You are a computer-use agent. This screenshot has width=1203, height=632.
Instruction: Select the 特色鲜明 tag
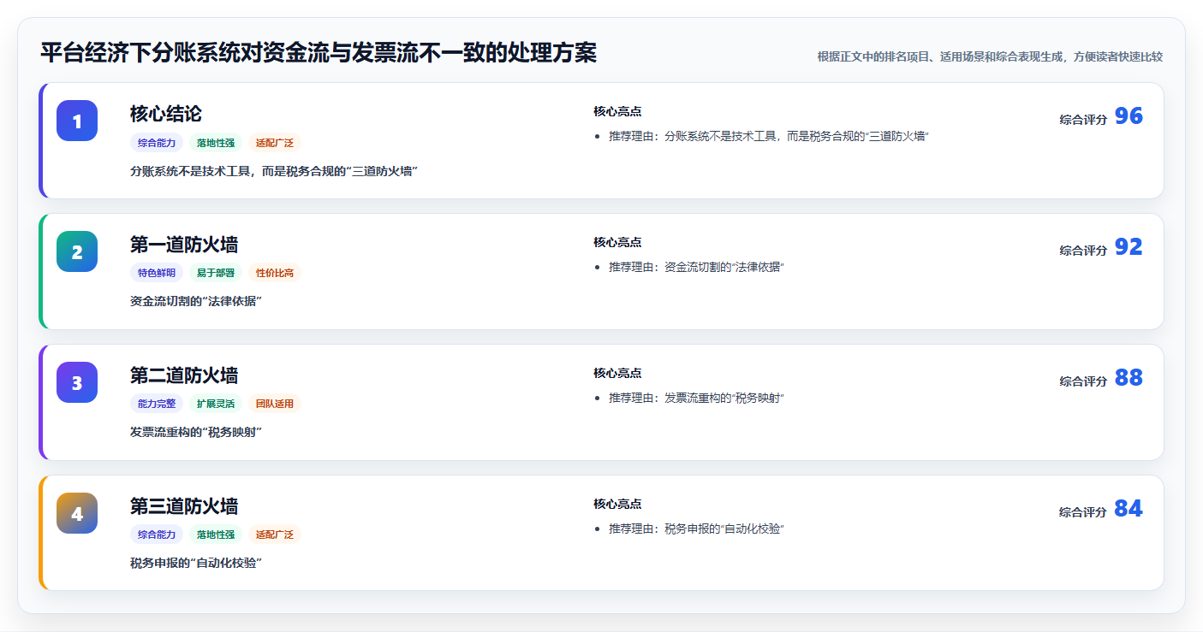point(157,273)
